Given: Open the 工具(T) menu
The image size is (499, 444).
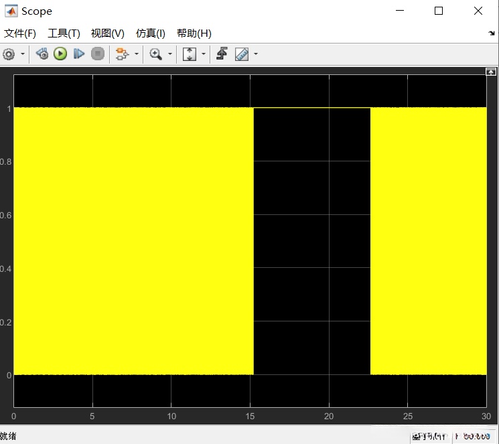Looking at the screenshot, I should 64,33.
